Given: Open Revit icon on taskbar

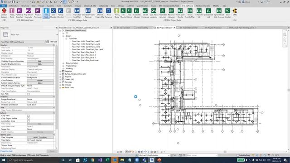Looking at the screenshot, I should pyautogui.click(x=152, y=160).
